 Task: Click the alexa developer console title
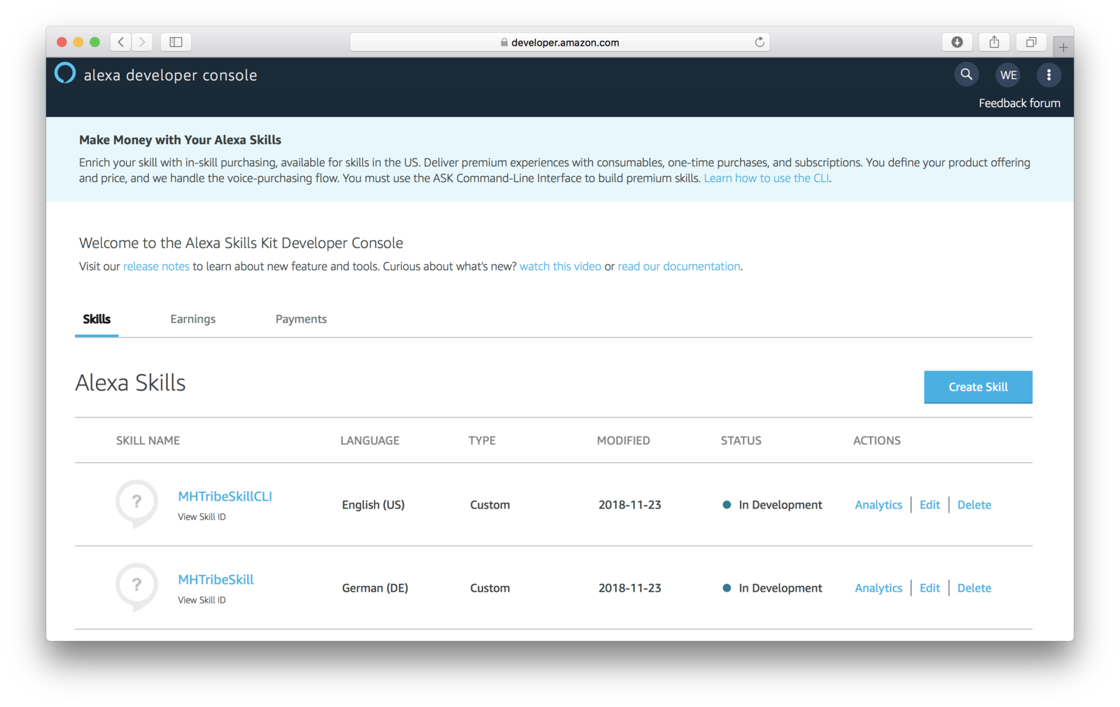click(170, 75)
